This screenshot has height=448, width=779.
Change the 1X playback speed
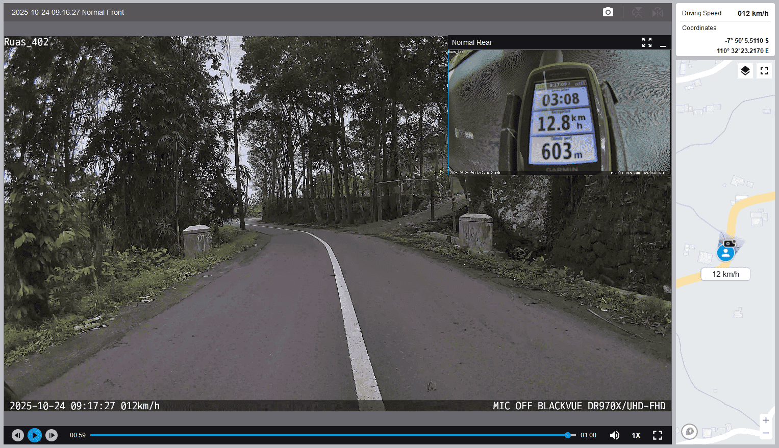point(636,435)
